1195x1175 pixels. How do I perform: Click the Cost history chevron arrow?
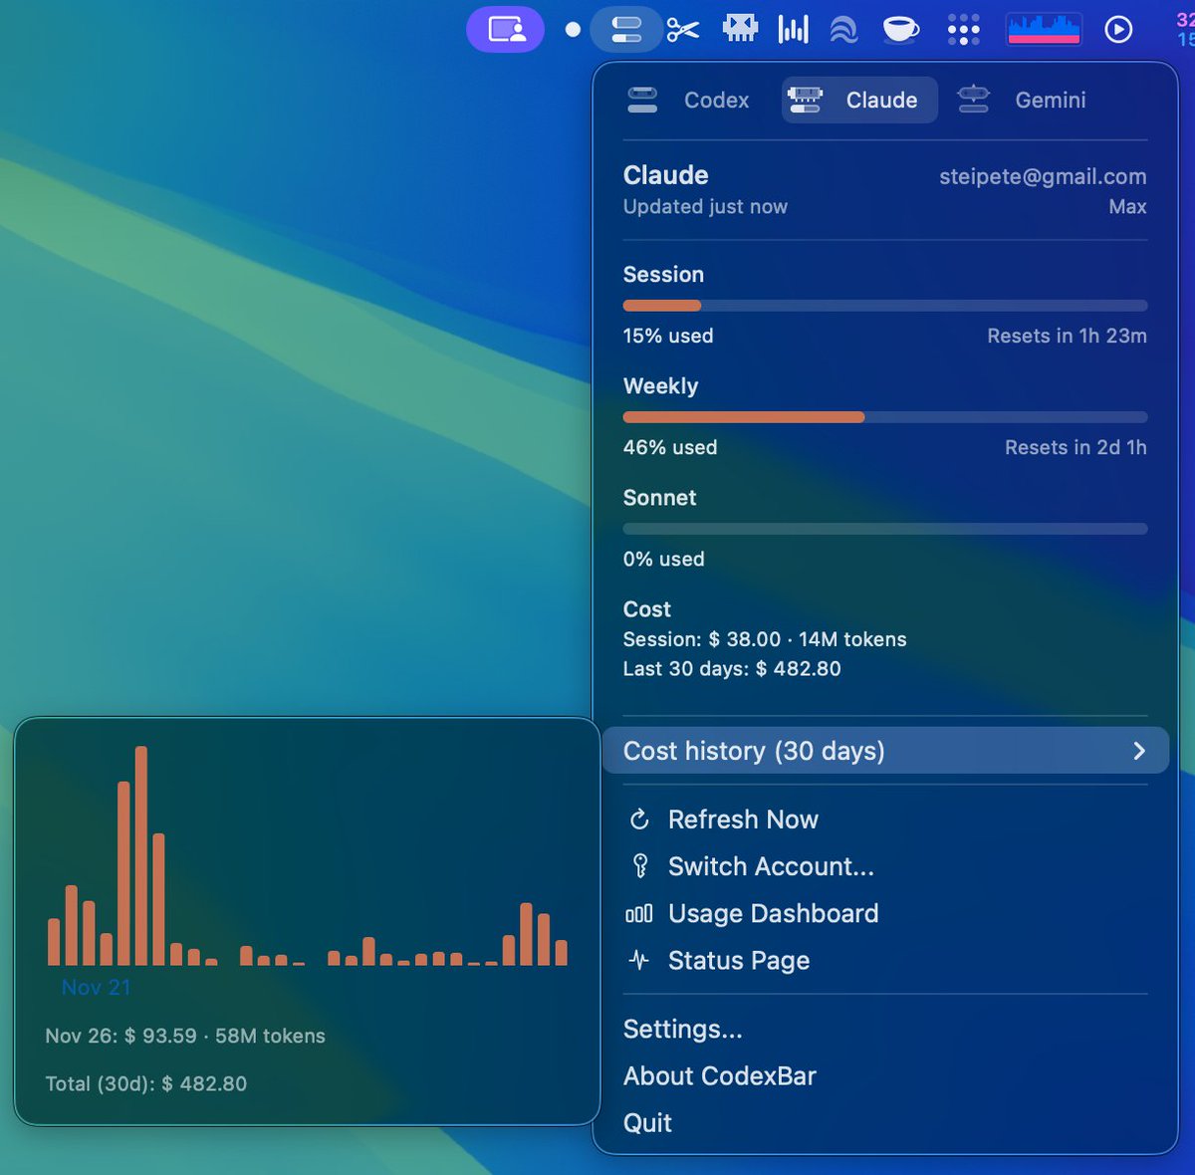1139,751
